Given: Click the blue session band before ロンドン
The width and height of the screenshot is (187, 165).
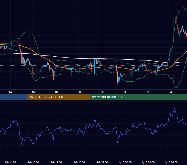Looking at the screenshot, I should [x=13, y=97].
